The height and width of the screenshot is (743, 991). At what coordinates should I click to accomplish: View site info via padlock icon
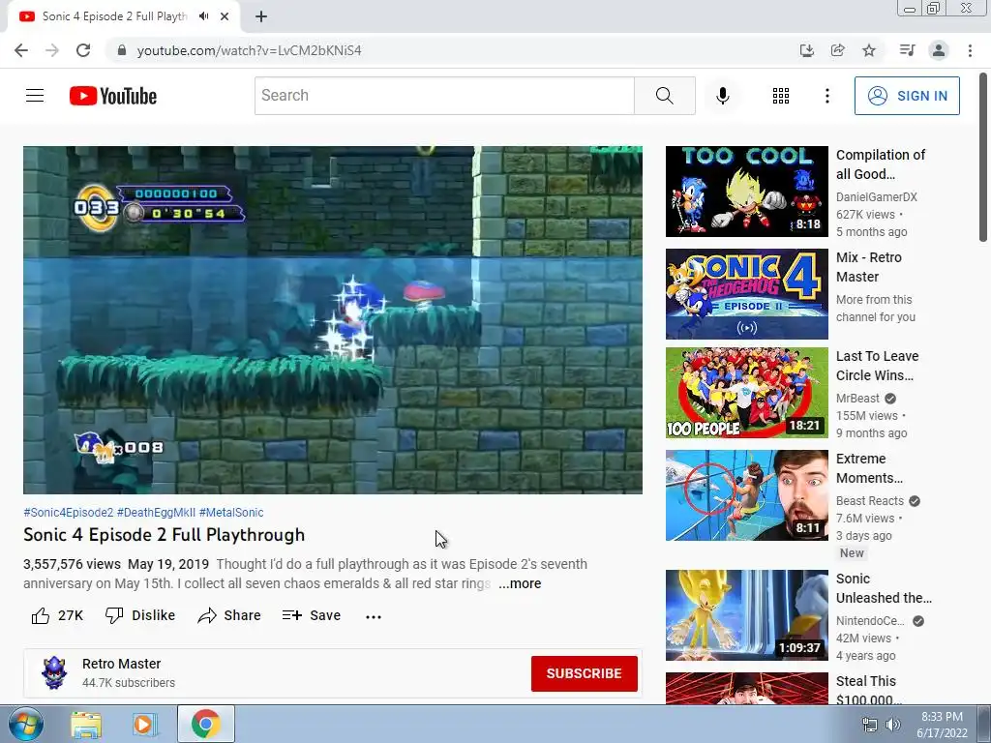point(121,50)
